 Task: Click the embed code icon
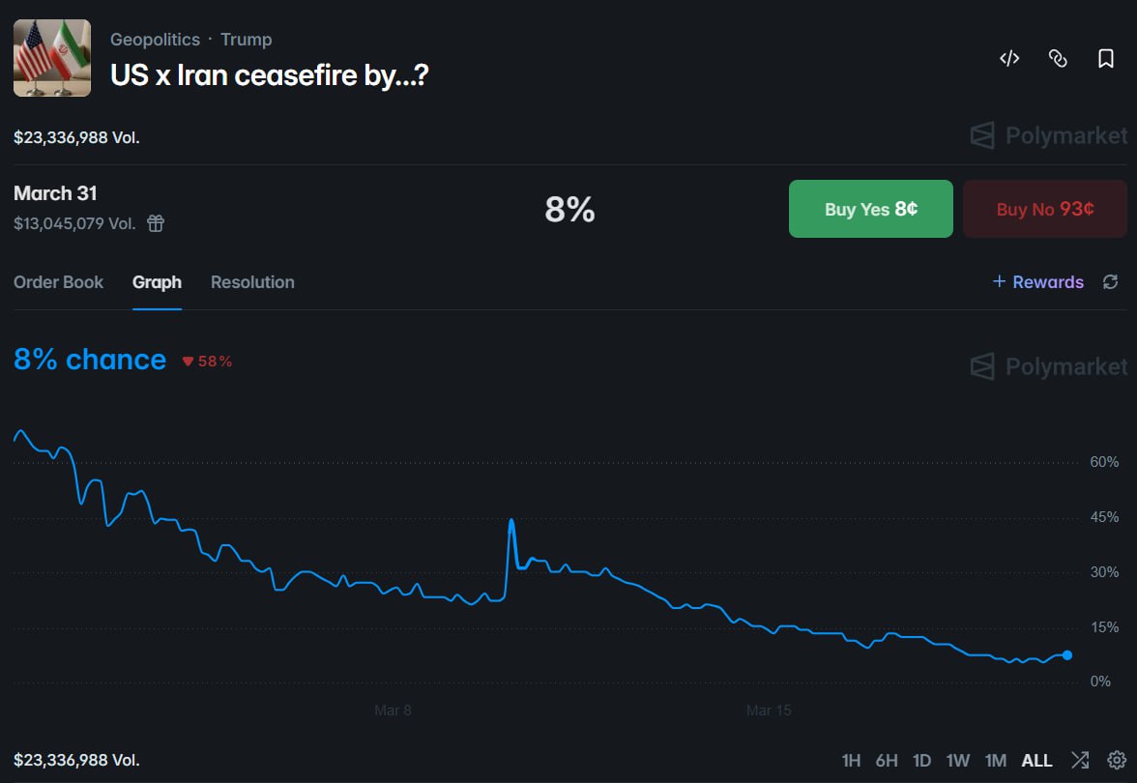pos(1009,59)
